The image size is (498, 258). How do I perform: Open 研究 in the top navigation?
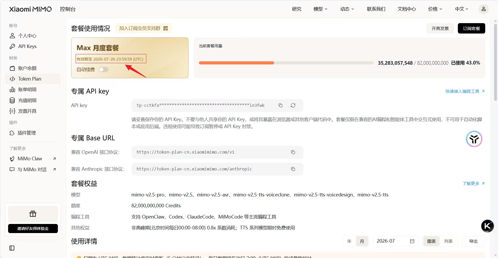click(x=296, y=9)
